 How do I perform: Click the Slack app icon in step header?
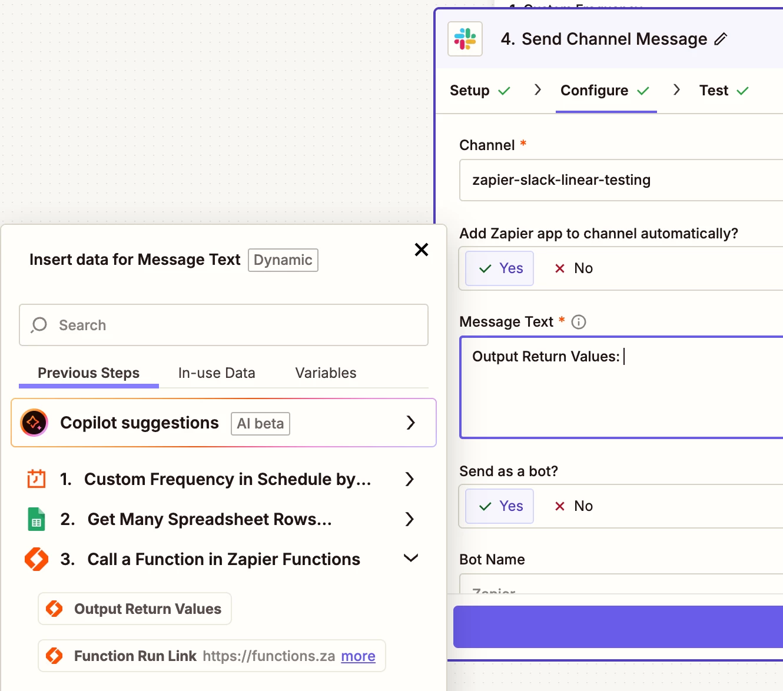(x=465, y=39)
